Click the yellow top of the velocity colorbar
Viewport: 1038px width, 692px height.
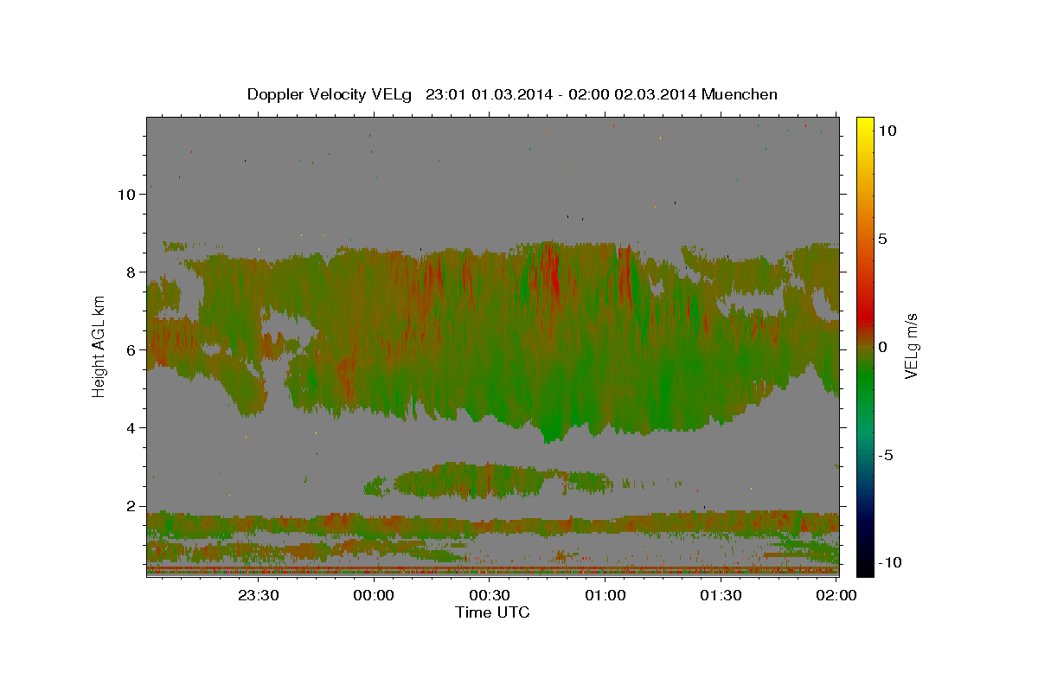864,125
